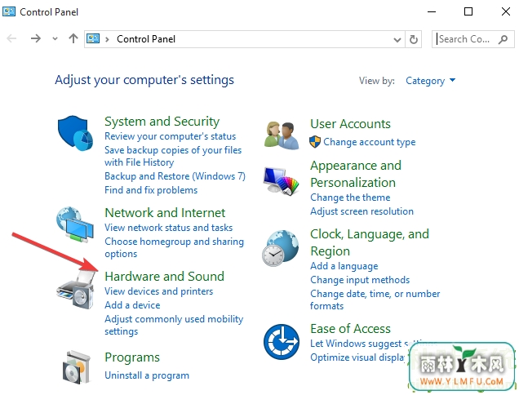Open the Clock, Language, and Region globe icon
Viewport: 519px width, 395px height.
click(281, 248)
